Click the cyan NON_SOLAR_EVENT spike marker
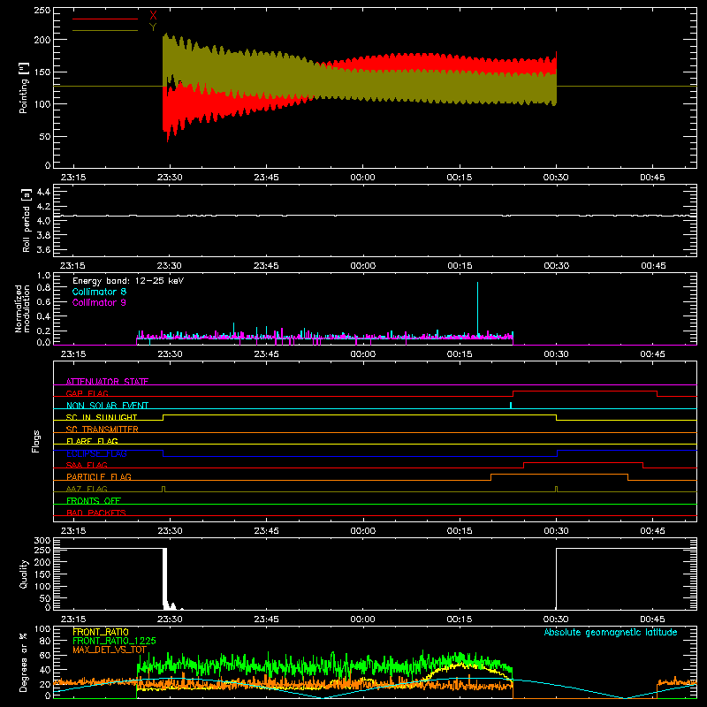 pos(511,405)
